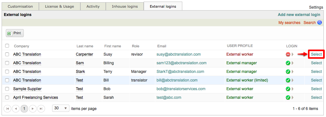Viewport: 326px width, 117px height.
Task: Open the items per page dropdown
Action: 61,108
